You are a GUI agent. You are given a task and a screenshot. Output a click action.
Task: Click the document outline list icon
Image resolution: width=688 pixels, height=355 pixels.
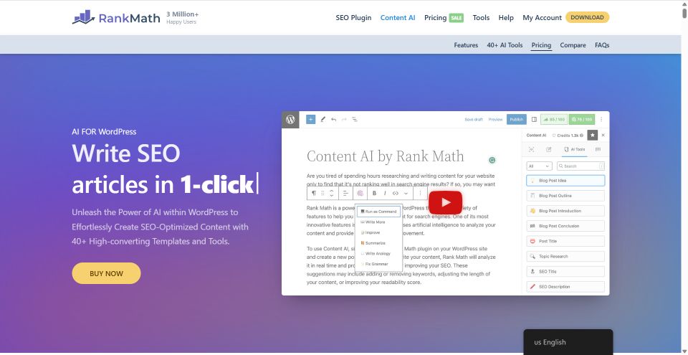point(355,119)
